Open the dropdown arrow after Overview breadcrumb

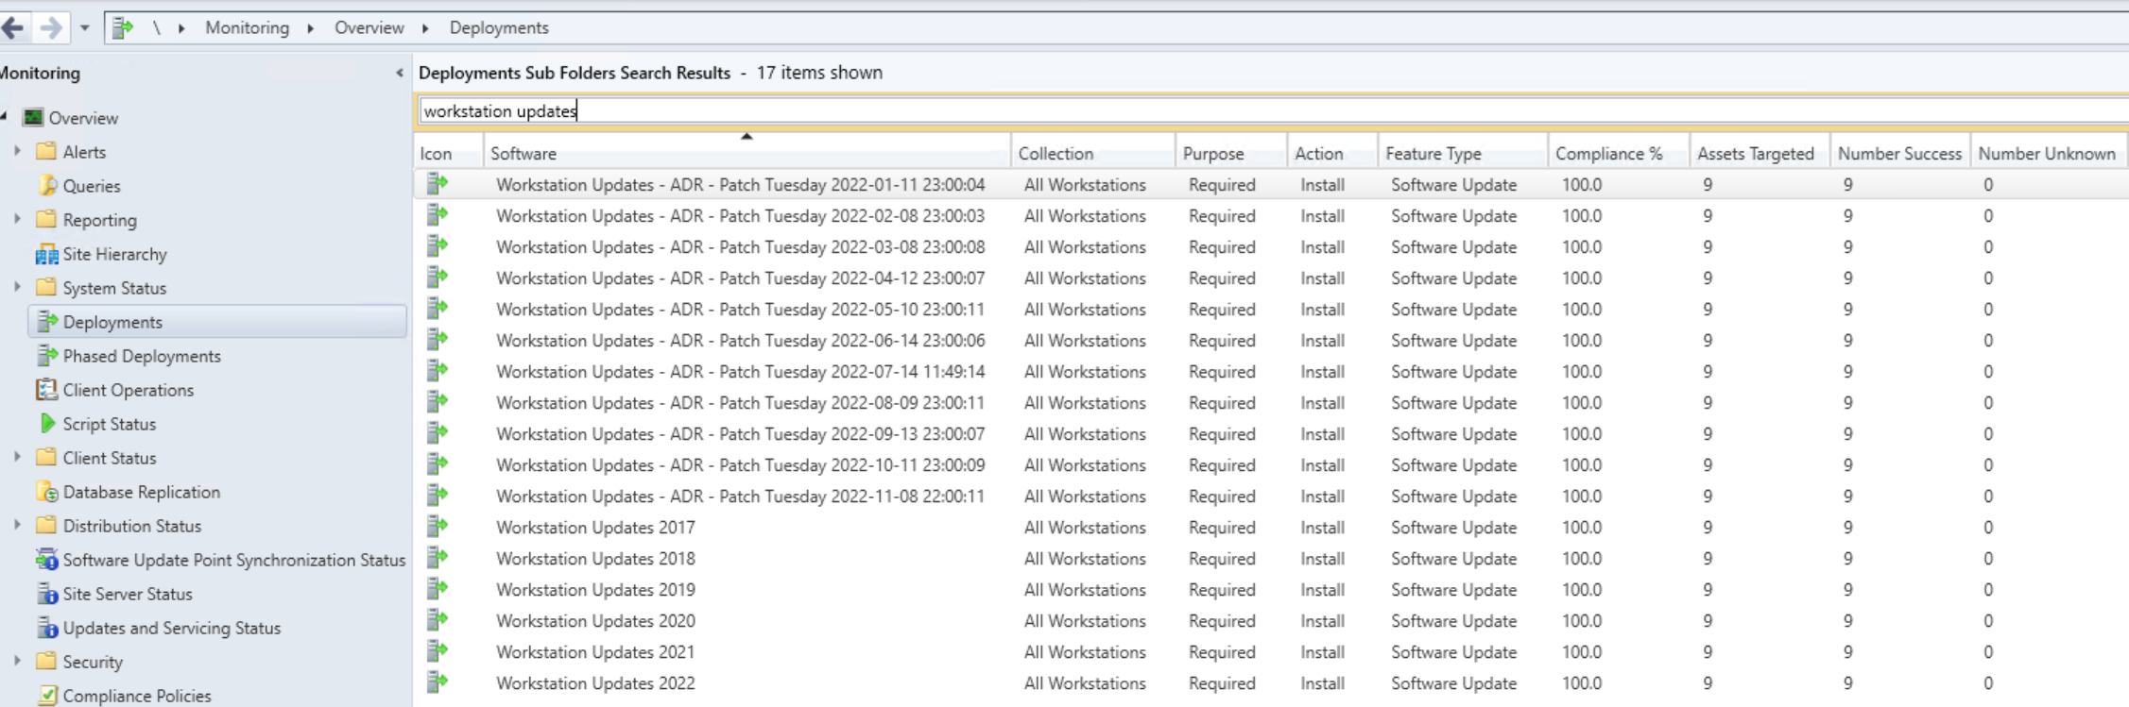pos(425,28)
